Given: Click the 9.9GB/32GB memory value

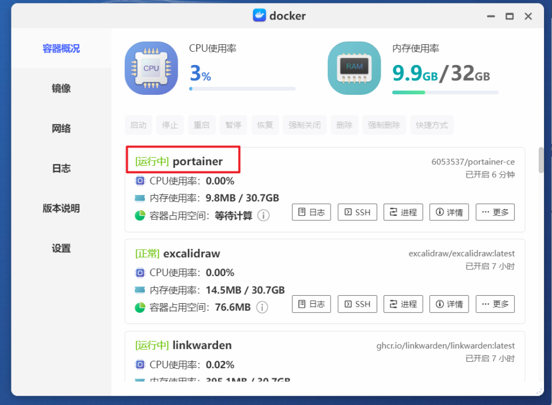Looking at the screenshot, I should 441,73.
